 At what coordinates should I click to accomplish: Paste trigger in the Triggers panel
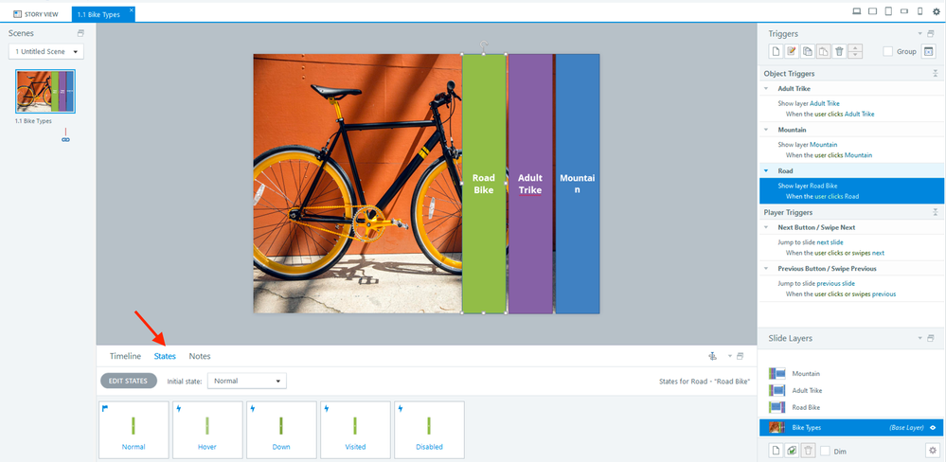[x=824, y=51]
